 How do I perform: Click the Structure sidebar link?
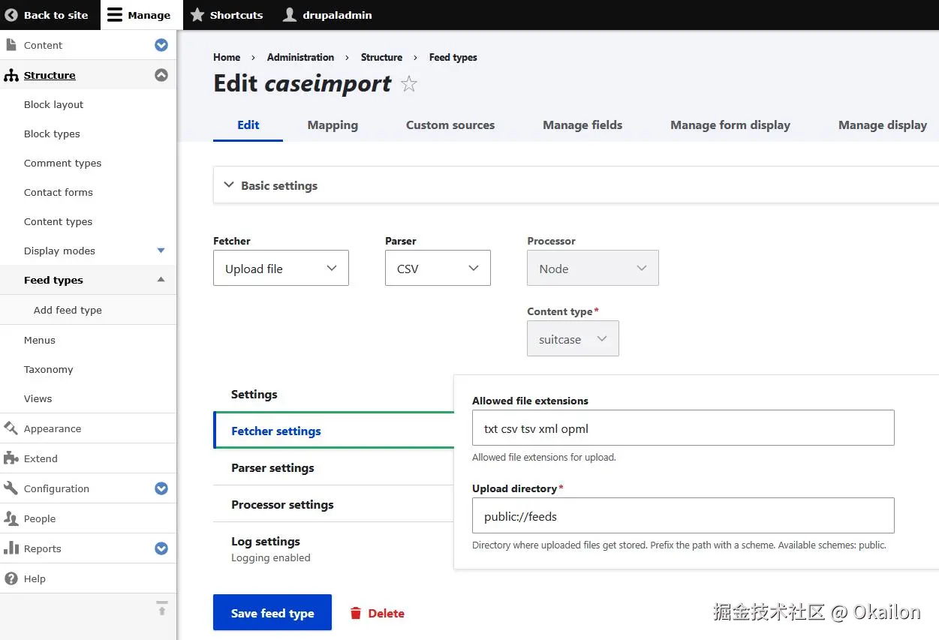50,75
